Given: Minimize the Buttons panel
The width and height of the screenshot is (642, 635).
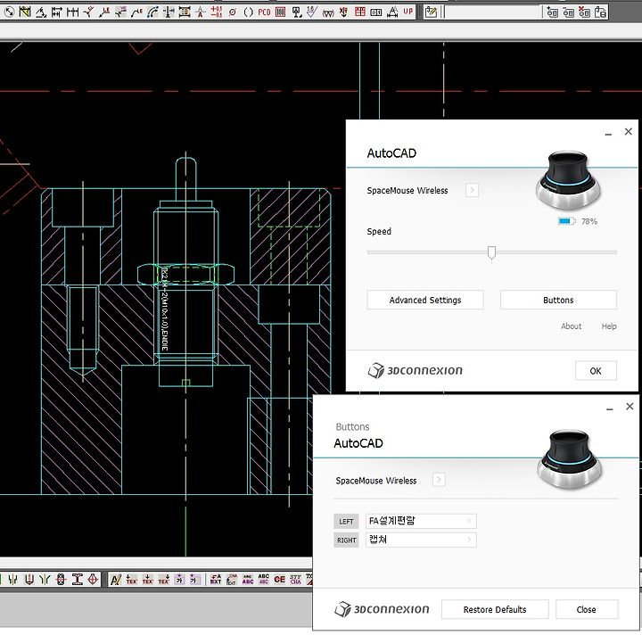Looking at the screenshot, I should click(610, 408).
